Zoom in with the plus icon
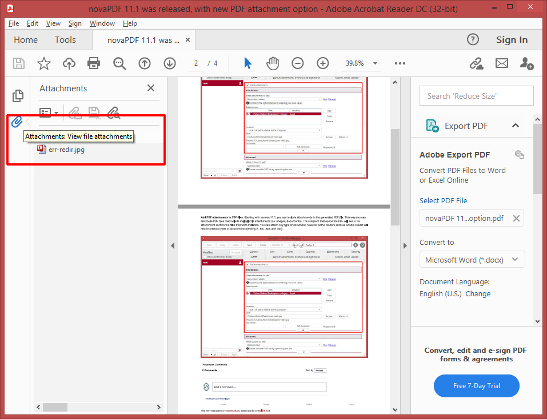This screenshot has height=419, width=547. point(323,63)
